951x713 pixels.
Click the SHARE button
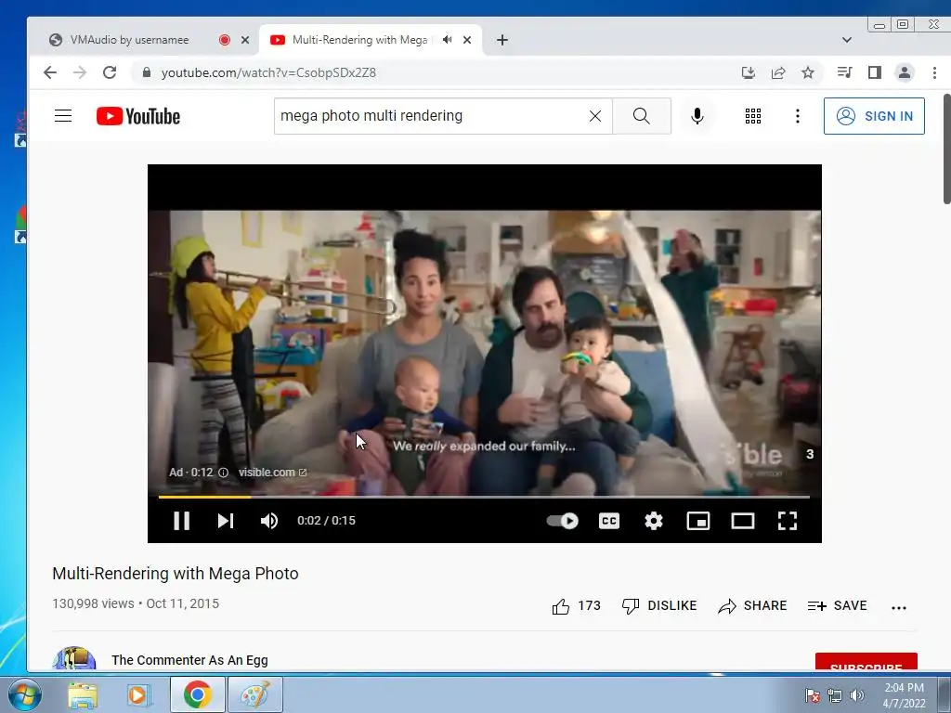point(752,605)
